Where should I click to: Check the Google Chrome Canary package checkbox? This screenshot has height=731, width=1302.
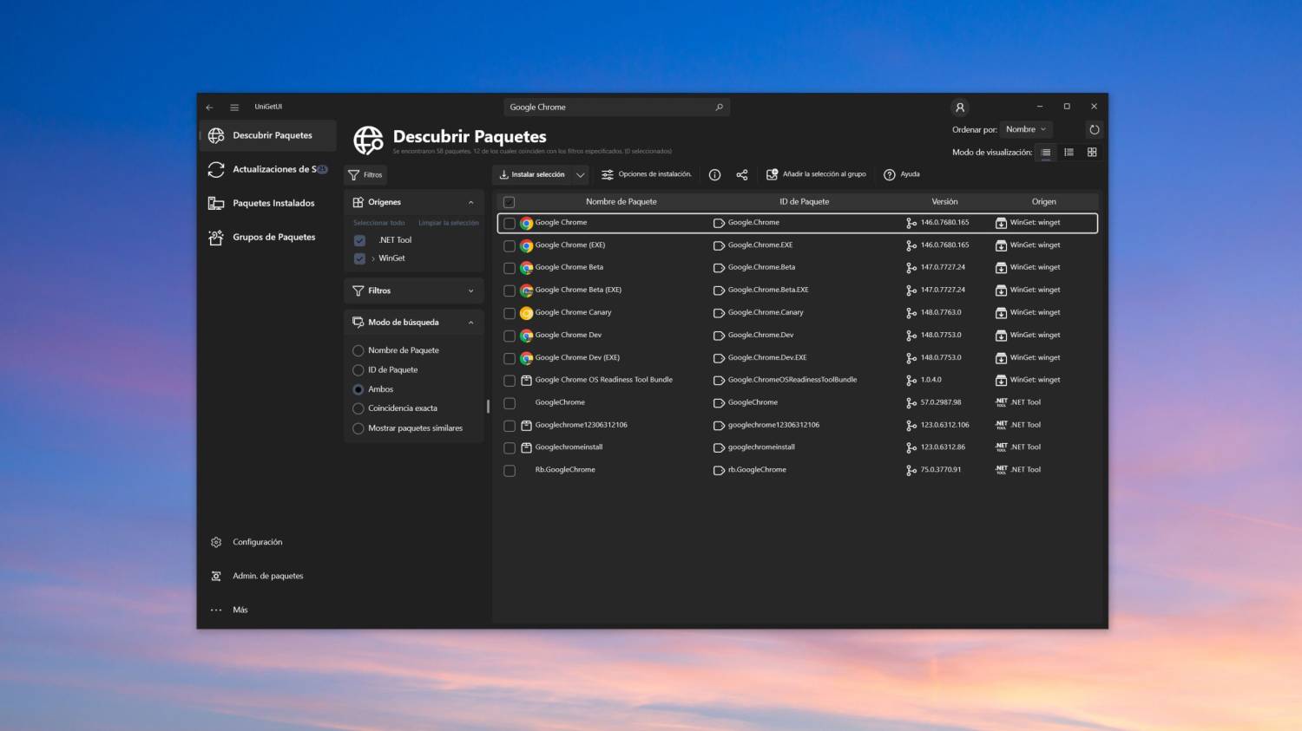(510, 313)
